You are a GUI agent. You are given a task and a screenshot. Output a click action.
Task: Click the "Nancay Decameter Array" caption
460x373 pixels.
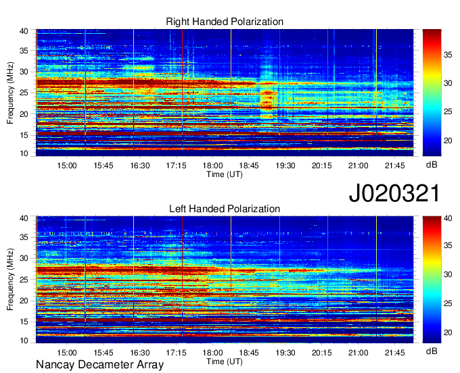click(x=99, y=365)
